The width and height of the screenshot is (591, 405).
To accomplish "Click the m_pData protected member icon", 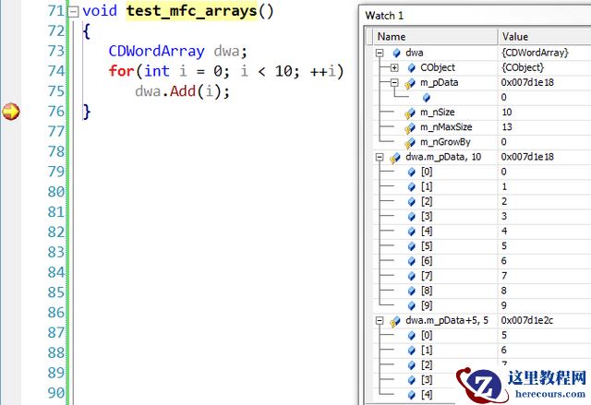I will (x=410, y=84).
